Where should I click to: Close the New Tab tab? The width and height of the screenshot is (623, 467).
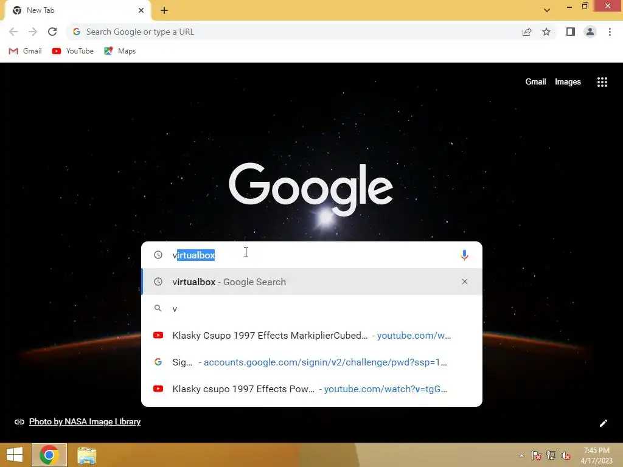pyautogui.click(x=141, y=10)
